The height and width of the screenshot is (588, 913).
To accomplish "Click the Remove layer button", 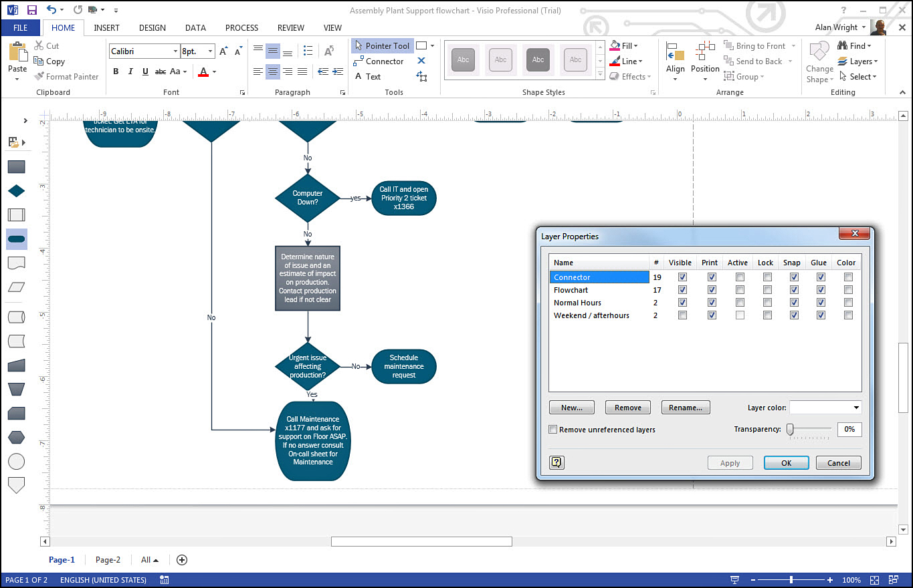I will [x=628, y=408].
